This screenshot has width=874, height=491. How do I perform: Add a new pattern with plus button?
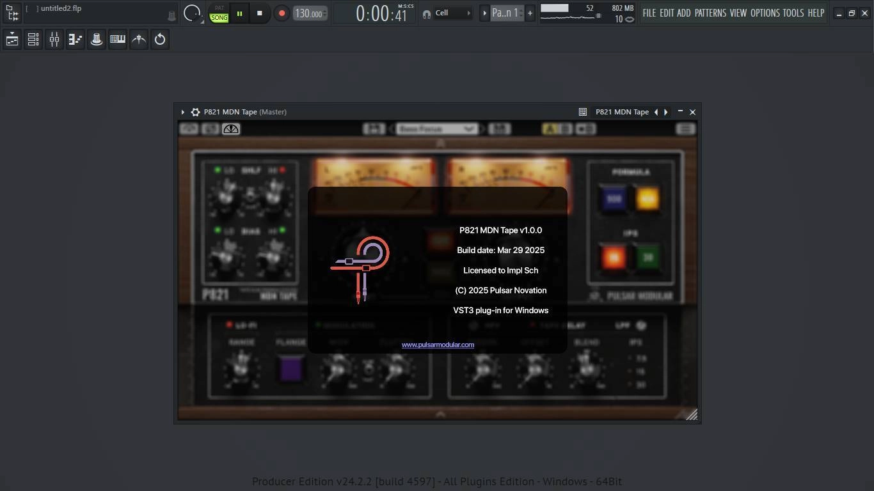coord(530,13)
